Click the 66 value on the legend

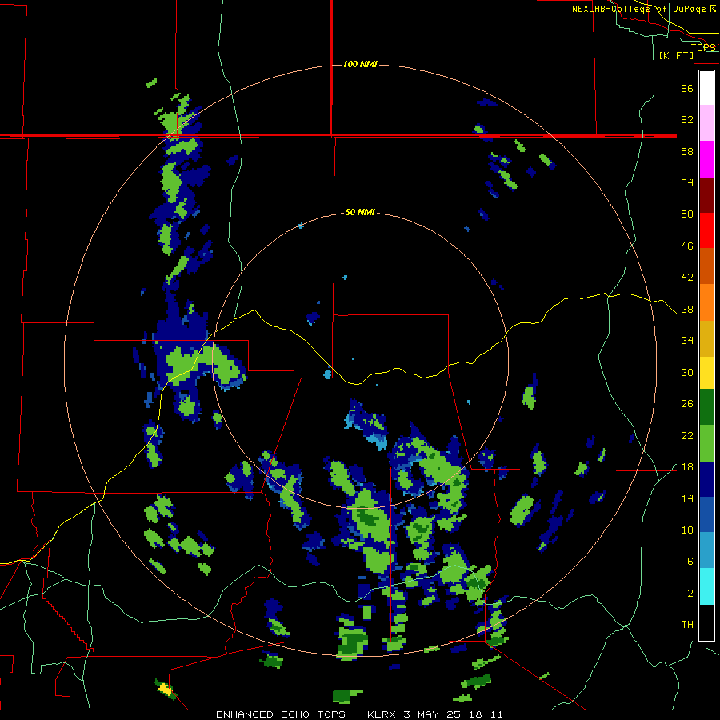click(687, 89)
